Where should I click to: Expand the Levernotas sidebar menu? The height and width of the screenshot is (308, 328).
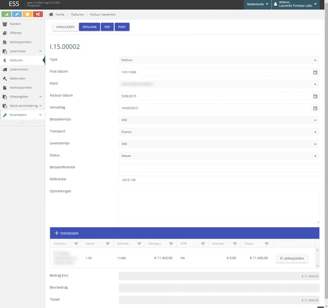coord(22,51)
